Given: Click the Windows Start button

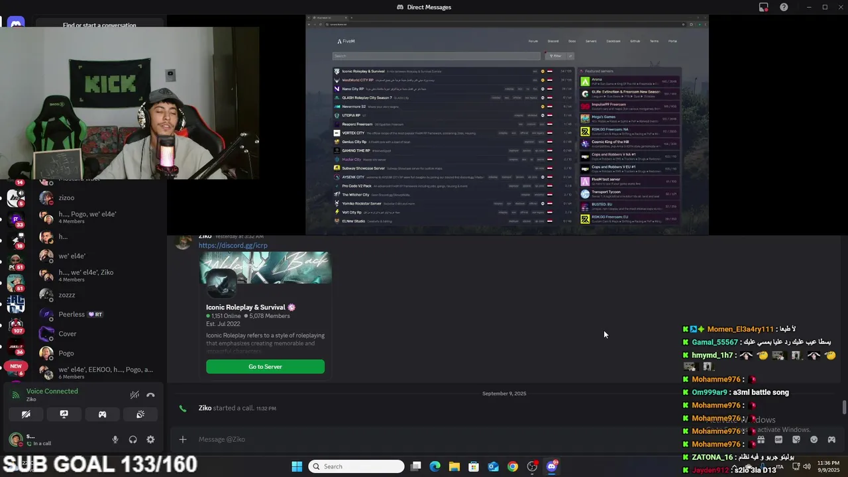Looking at the screenshot, I should tap(297, 466).
